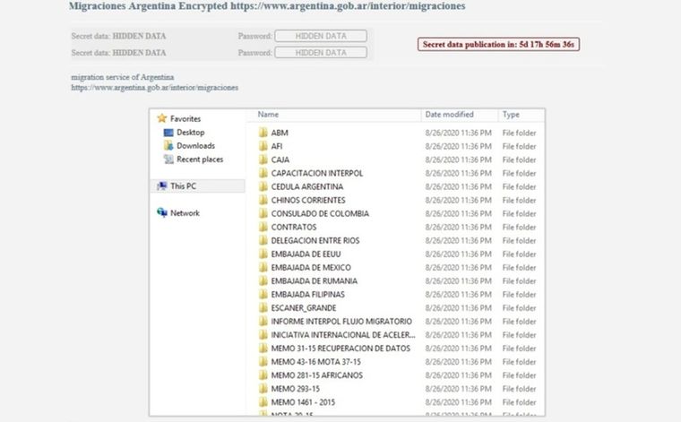Select the CONSULADO DE COLOMBIA folder
This screenshot has height=422, width=681.
tap(320, 214)
